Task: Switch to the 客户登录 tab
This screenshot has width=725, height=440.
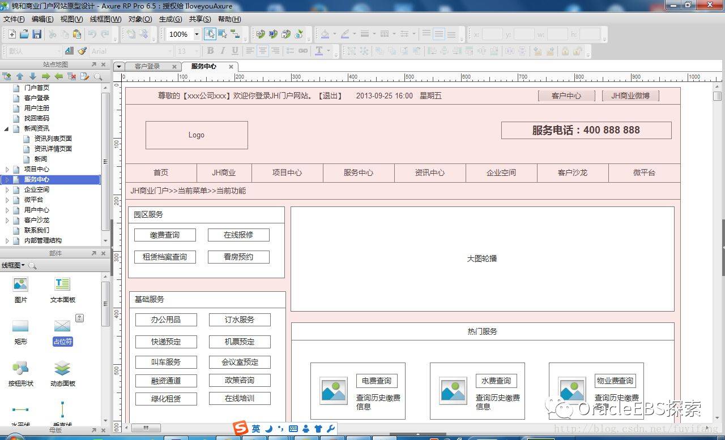Action: click(x=147, y=67)
